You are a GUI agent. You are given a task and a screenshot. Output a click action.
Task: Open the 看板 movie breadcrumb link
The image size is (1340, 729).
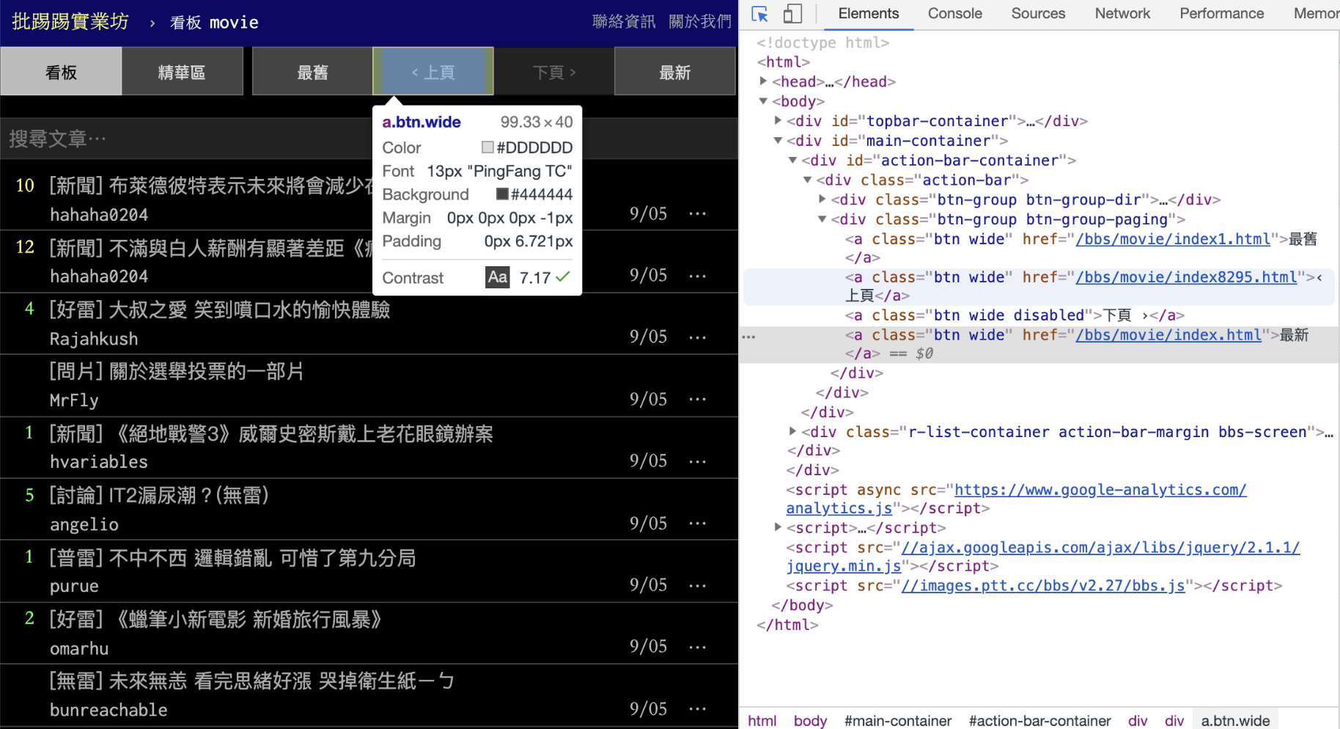pos(214,23)
